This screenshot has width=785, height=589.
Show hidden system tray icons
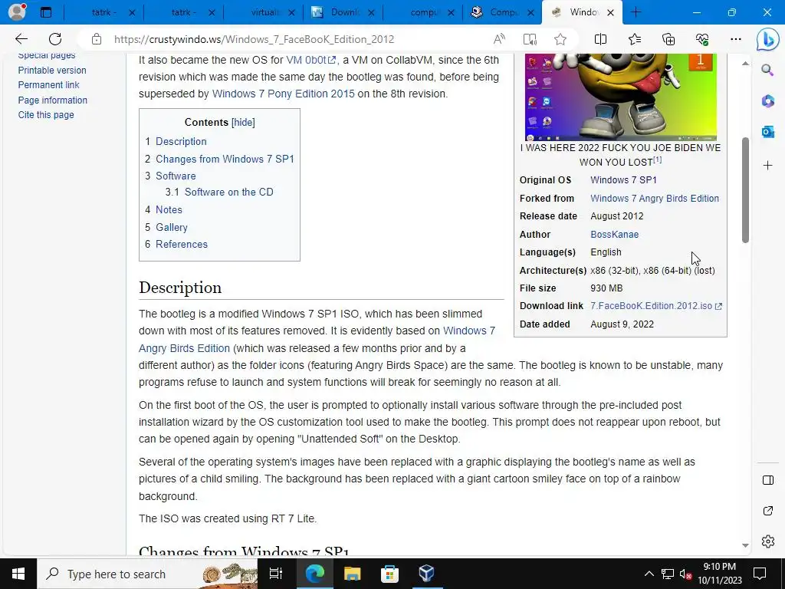[649, 574]
